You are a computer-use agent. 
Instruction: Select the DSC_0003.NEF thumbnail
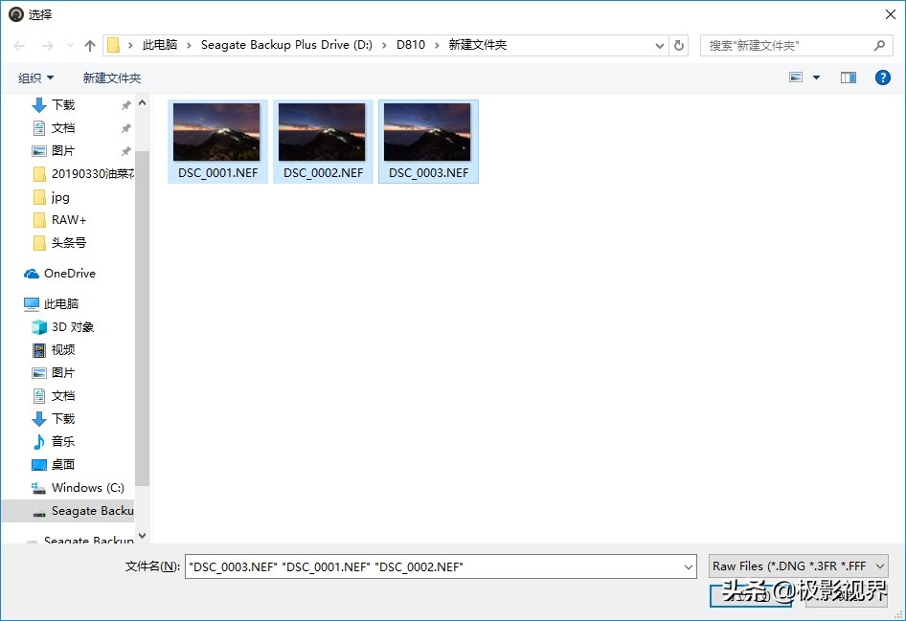(x=428, y=142)
